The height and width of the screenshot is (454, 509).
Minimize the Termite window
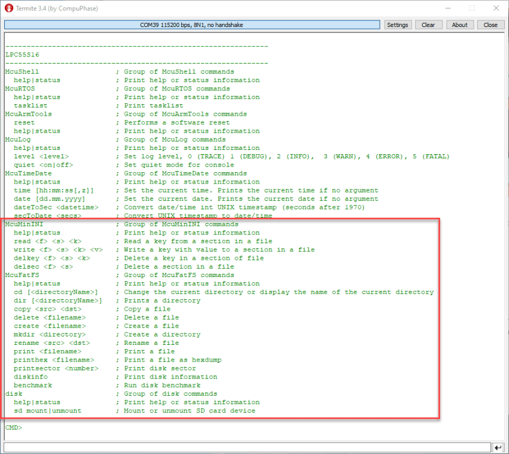coord(444,8)
